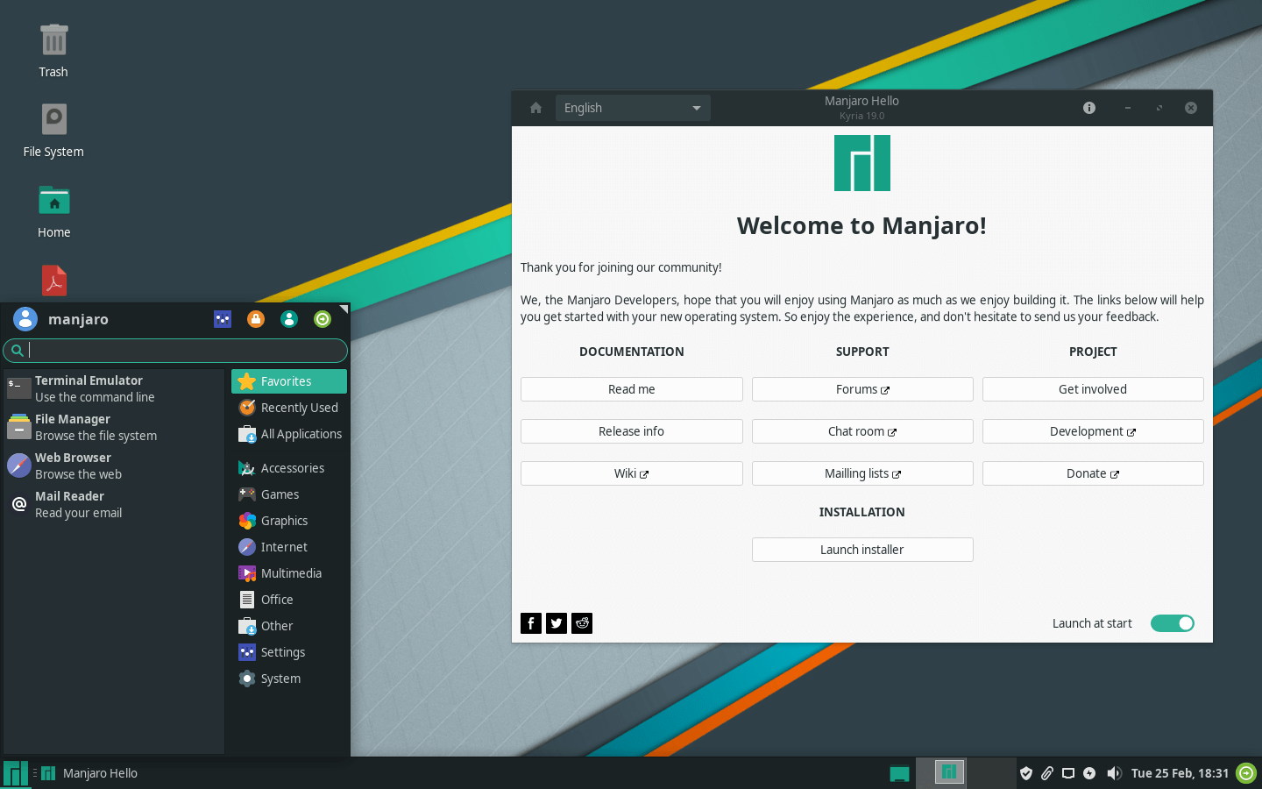
Task: Launch Terminal Emulator from favorites
Action: pyautogui.click(x=114, y=388)
